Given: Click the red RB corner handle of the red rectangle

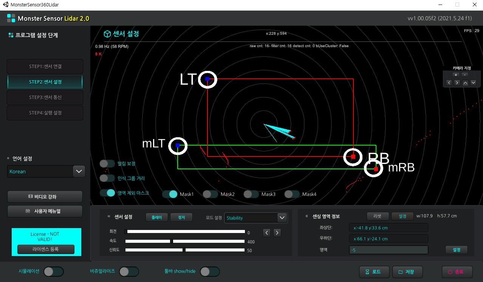Looking at the screenshot, I should 353,156.
